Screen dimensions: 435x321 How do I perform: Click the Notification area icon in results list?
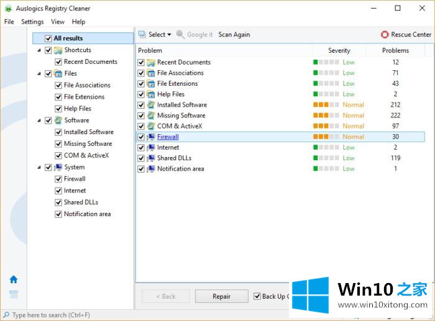[150, 169]
